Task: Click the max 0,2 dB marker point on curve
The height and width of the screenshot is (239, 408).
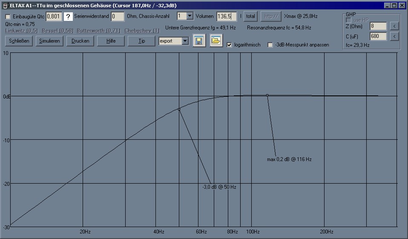Action: coord(267,95)
